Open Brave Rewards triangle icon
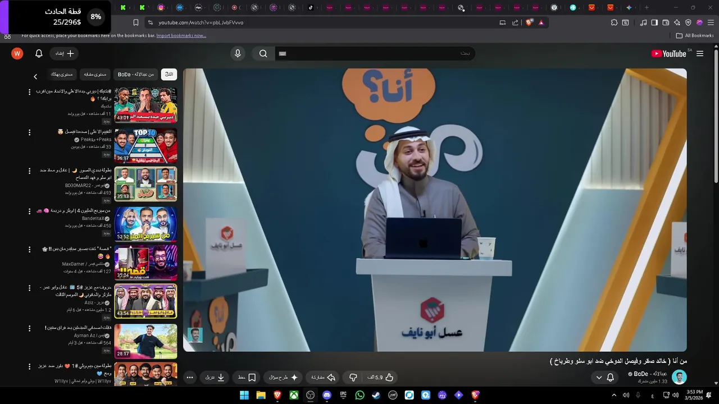The width and height of the screenshot is (719, 404). 541,22
